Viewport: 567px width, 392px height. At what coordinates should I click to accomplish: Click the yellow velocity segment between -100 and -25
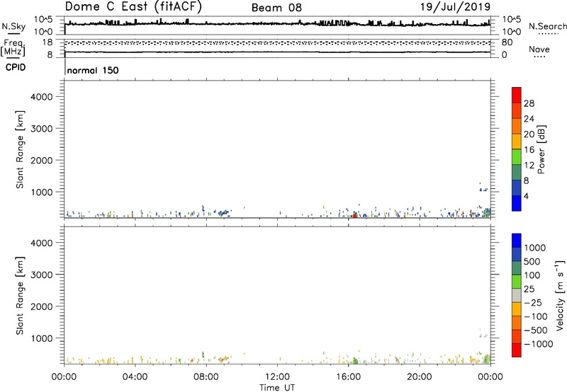pos(517,309)
